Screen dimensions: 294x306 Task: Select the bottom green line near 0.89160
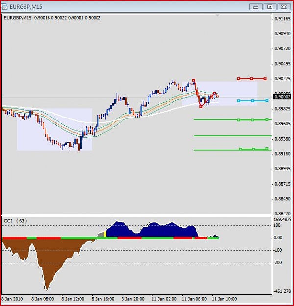(232, 150)
